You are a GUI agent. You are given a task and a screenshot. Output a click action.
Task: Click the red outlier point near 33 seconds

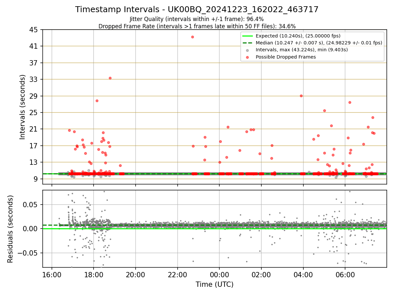click(x=110, y=78)
